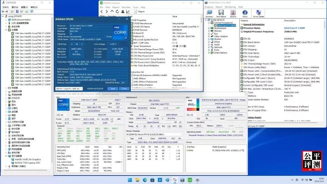This screenshot has width=327, height=184.
Task: Select Intel Core i7-1260P node in HWiNFO tree
Action: (x=226, y=25)
